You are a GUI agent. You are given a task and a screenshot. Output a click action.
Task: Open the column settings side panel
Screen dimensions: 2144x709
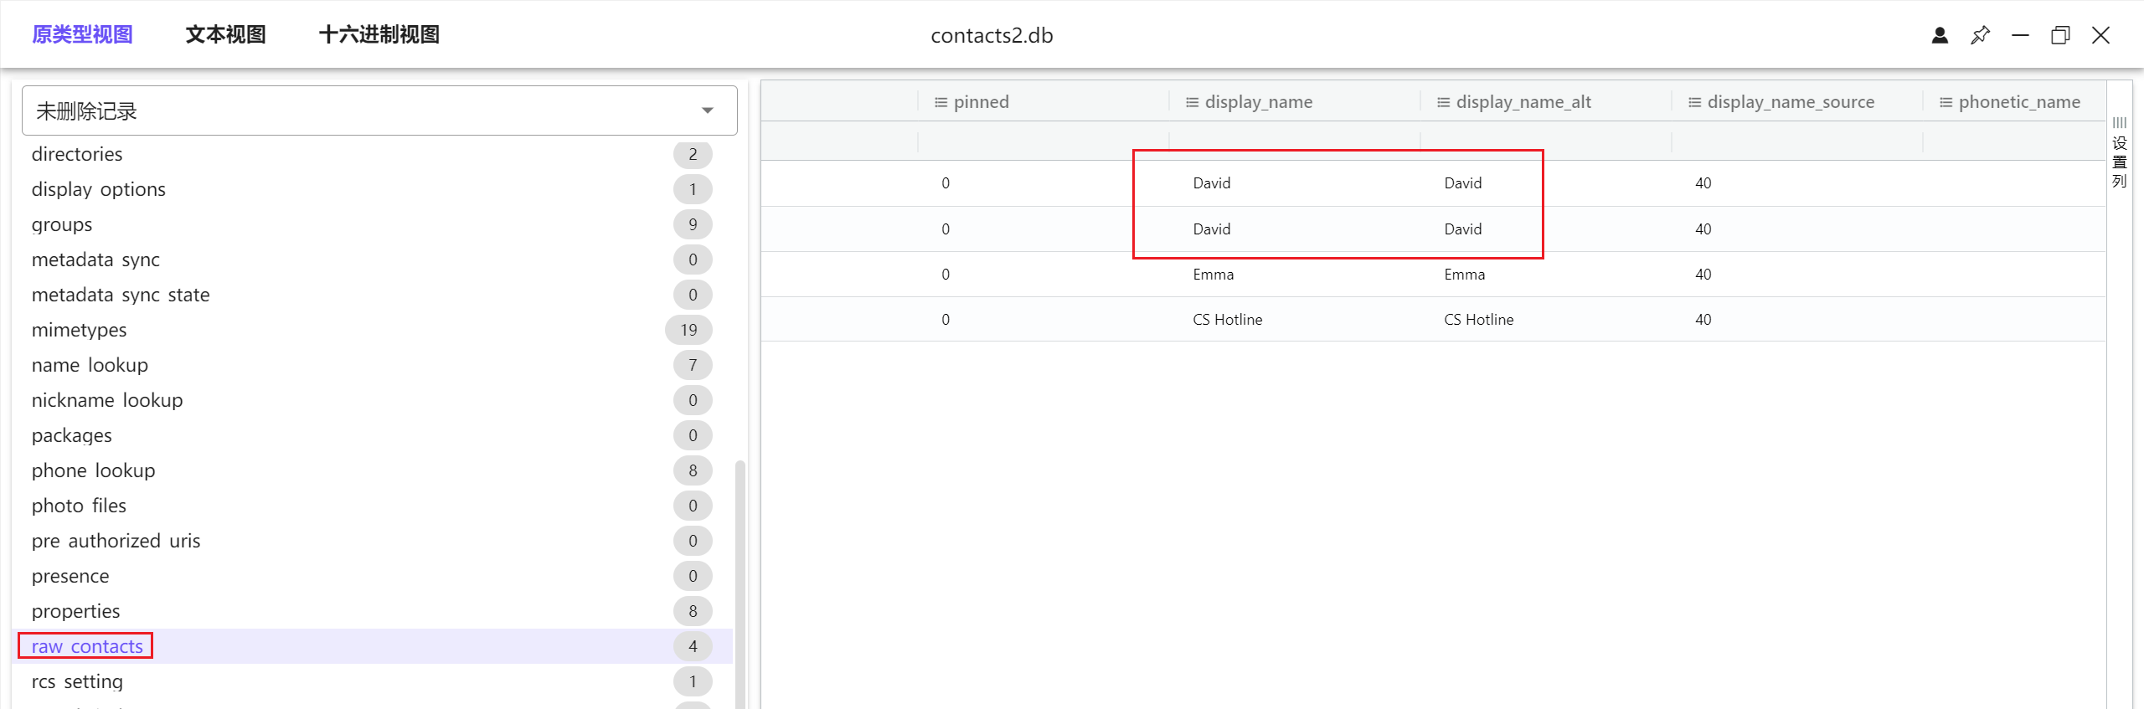point(2119,152)
